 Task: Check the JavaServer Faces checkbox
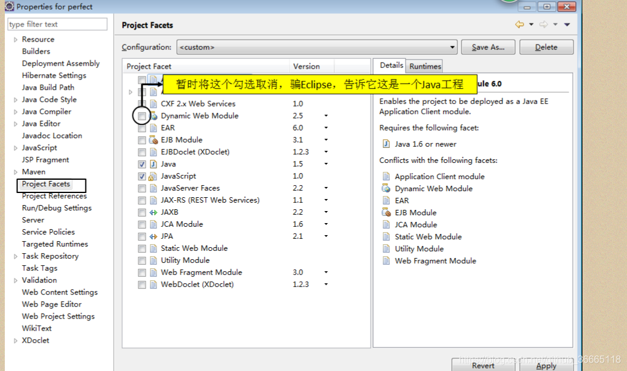[141, 188]
